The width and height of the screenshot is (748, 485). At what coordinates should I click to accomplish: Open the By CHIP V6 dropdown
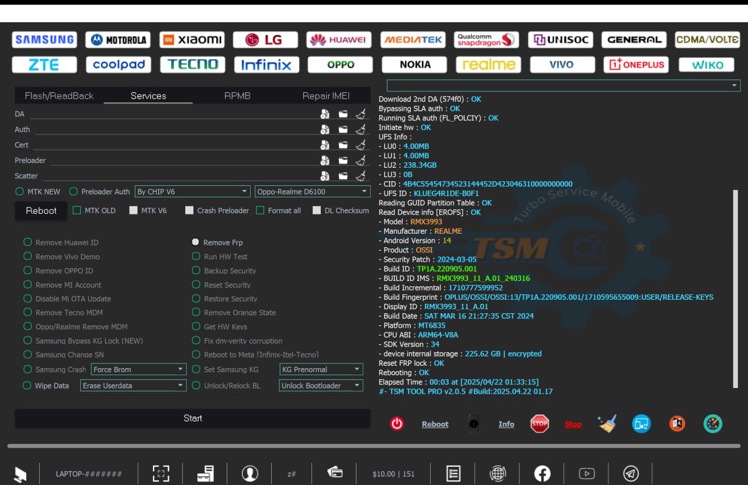click(x=192, y=191)
